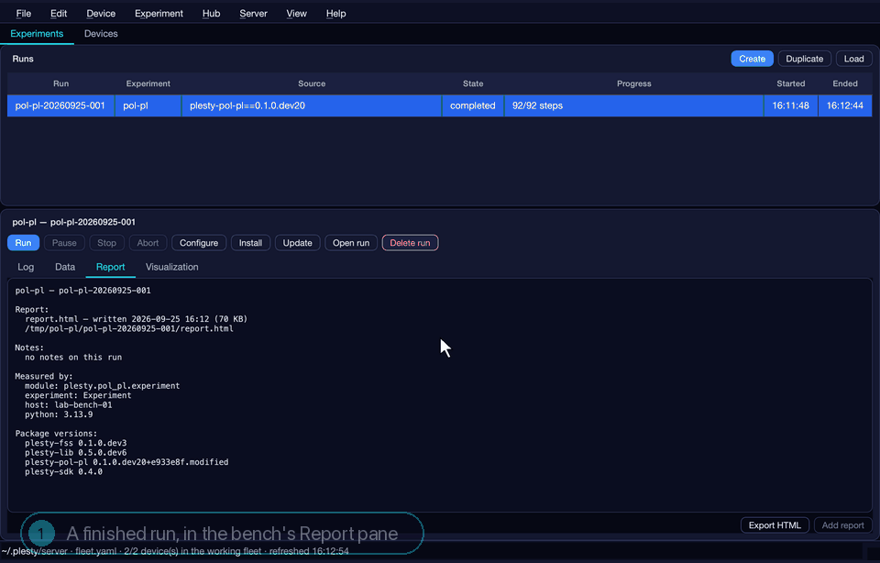Click source cell plesty-pol-pl==0.1.0.dev20
The image size is (880, 563).
[x=312, y=105]
